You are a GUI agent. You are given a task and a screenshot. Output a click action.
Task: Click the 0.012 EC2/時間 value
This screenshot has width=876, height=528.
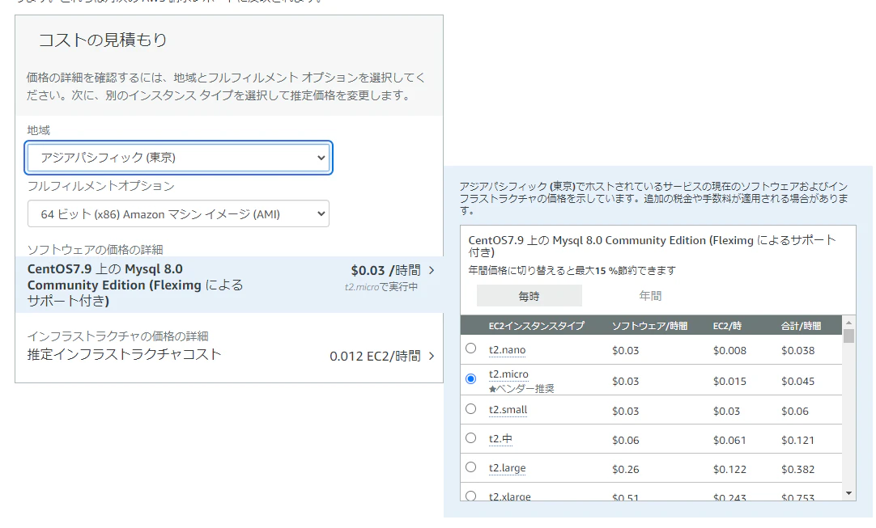(x=375, y=356)
